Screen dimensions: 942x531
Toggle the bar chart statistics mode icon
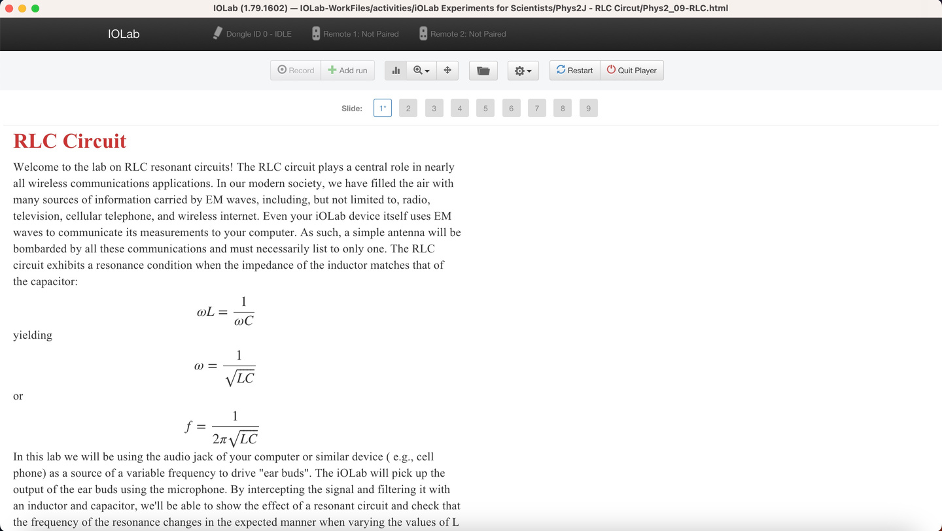tap(396, 71)
